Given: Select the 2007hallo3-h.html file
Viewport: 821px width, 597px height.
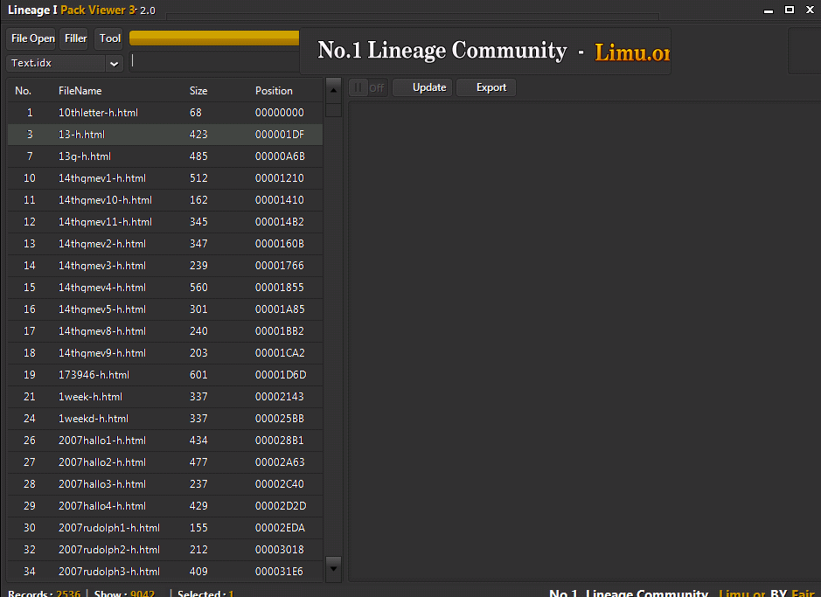Looking at the screenshot, I should coord(165,484).
